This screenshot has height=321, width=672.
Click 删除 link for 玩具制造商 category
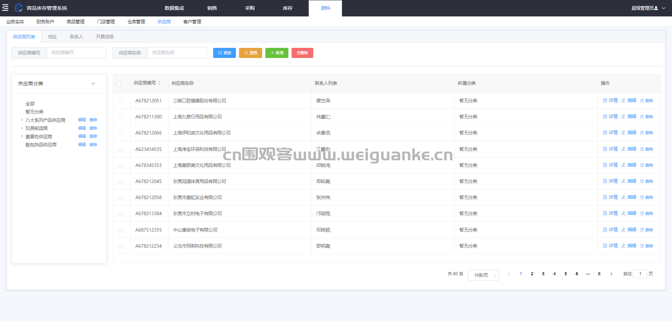[93, 128]
